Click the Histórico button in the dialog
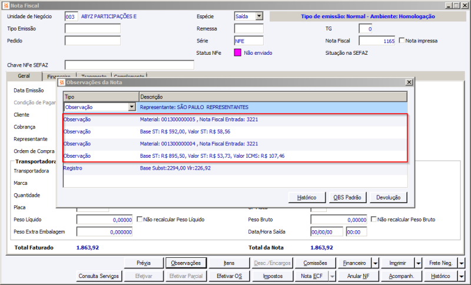The image size is (471, 285). [x=307, y=198]
